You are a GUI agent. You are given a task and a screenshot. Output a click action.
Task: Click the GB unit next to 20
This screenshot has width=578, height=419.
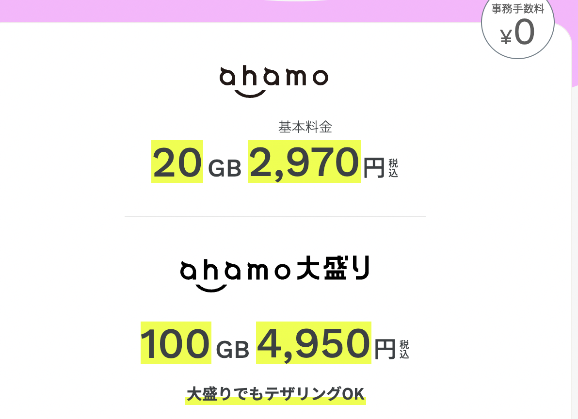pyautogui.click(x=225, y=168)
